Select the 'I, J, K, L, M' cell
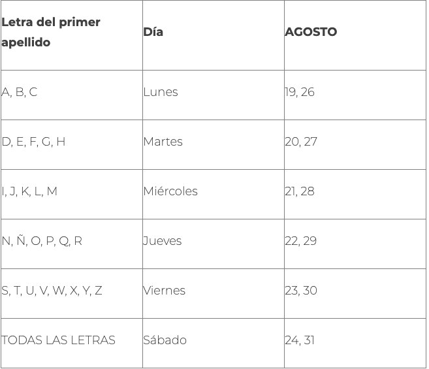This screenshot has width=429, height=369. pos(72,195)
